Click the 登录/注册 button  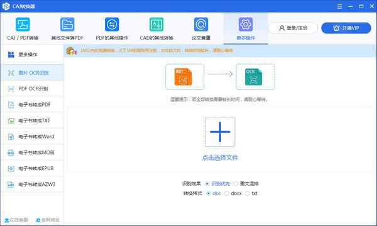[x=293, y=28]
